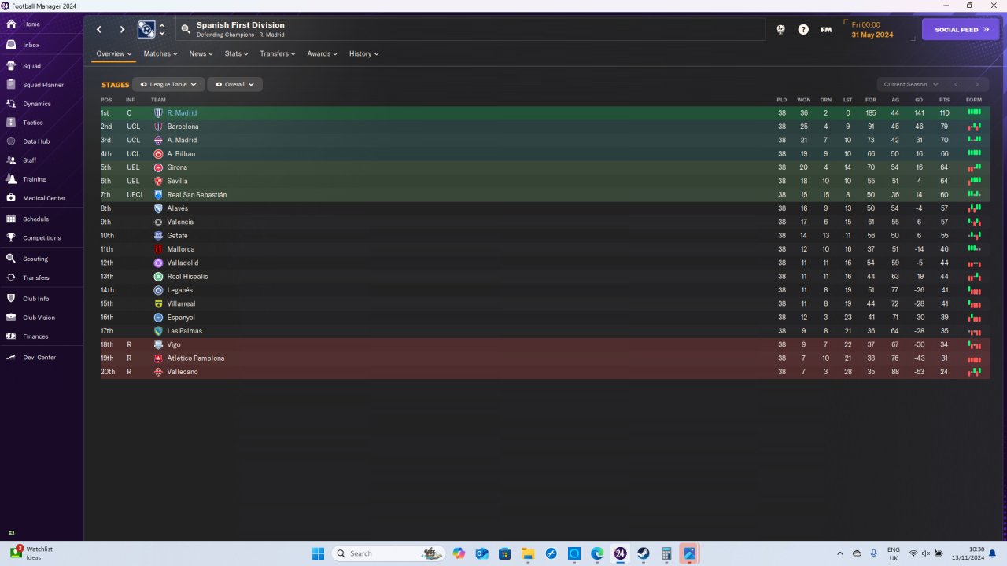The width and height of the screenshot is (1007, 566).
Task: Click the search field showing Spanish First Division
Action: point(470,29)
